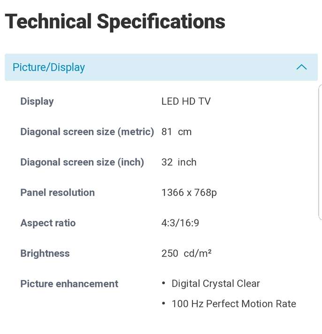Click the 32 inch value
The width and height of the screenshot is (322, 334).
[179, 162]
